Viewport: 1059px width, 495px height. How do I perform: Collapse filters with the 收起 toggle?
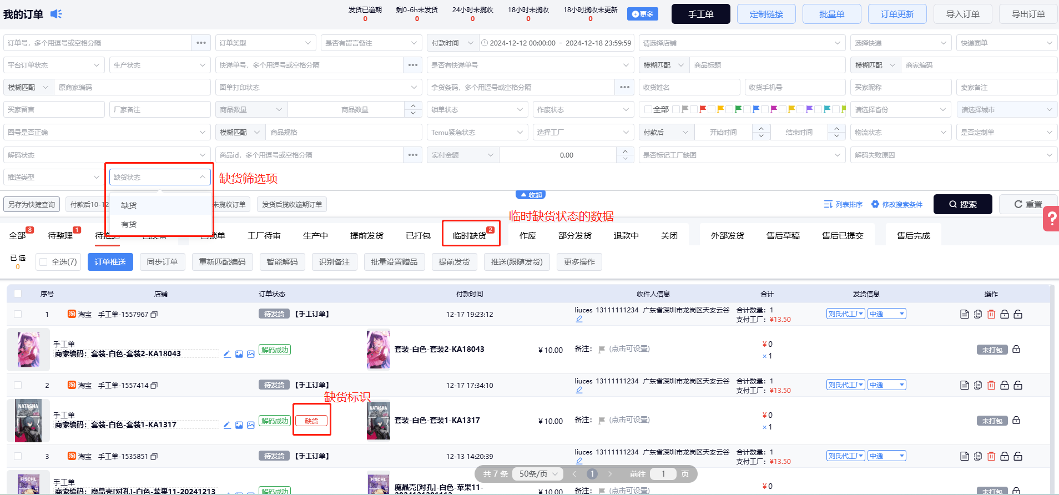tap(531, 195)
